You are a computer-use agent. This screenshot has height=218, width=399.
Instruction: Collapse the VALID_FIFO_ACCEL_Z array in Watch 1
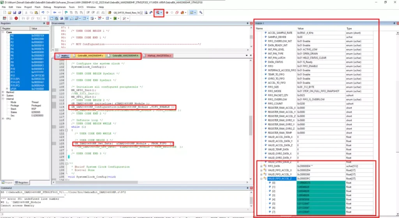[261, 179]
